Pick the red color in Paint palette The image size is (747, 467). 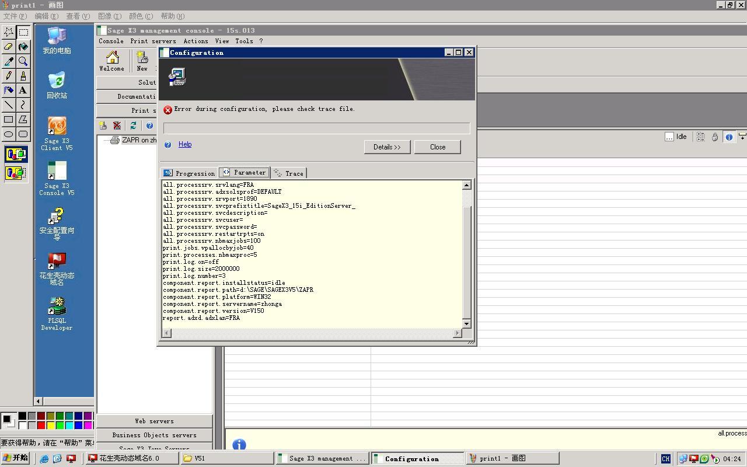(41, 425)
